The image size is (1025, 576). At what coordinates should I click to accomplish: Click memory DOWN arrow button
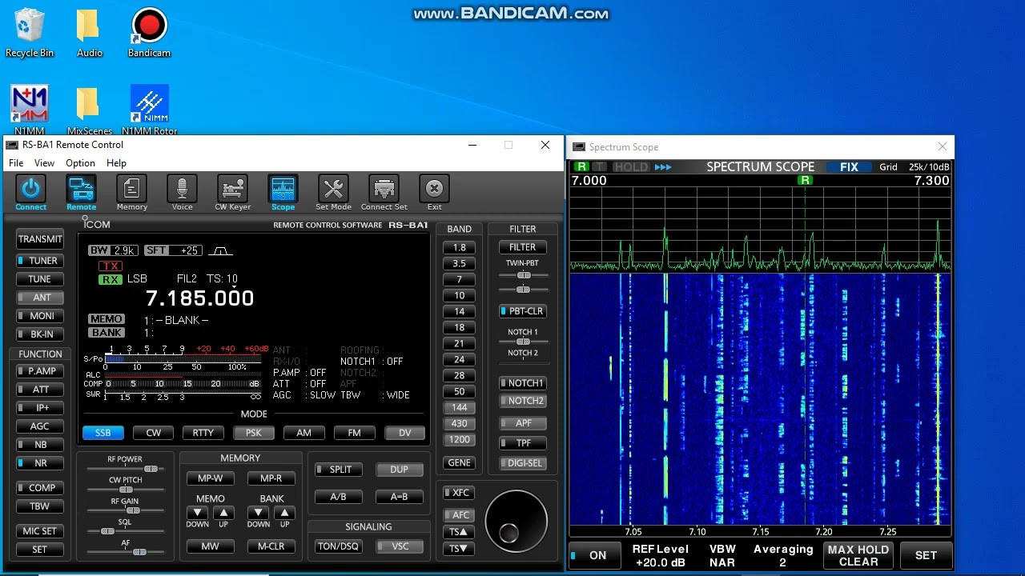point(197,513)
